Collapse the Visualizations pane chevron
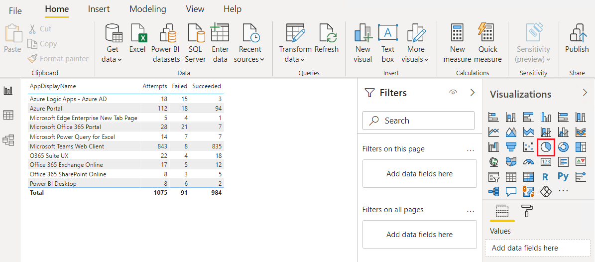The image size is (595, 262). (x=585, y=93)
